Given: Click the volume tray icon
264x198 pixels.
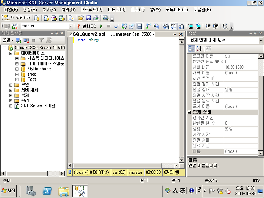Looking at the screenshot, I should (228, 191).
